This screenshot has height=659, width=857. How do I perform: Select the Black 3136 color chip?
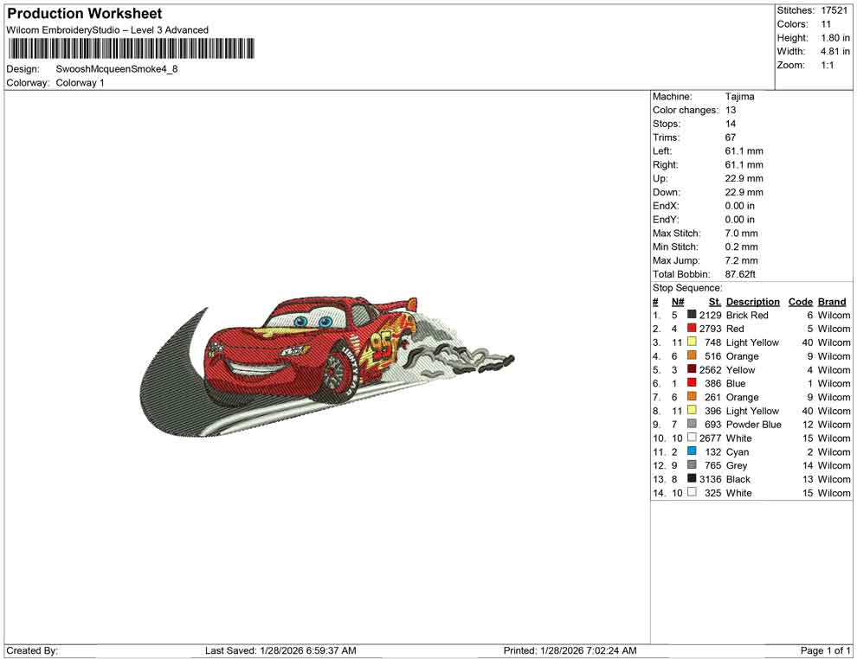click(692, 479)
